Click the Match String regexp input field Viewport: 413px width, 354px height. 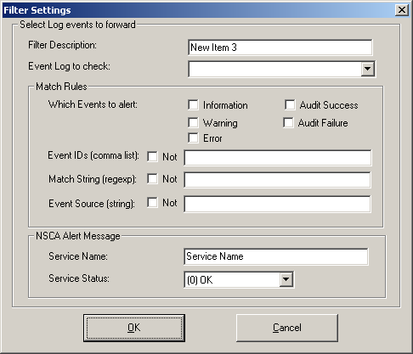point(277,180)
